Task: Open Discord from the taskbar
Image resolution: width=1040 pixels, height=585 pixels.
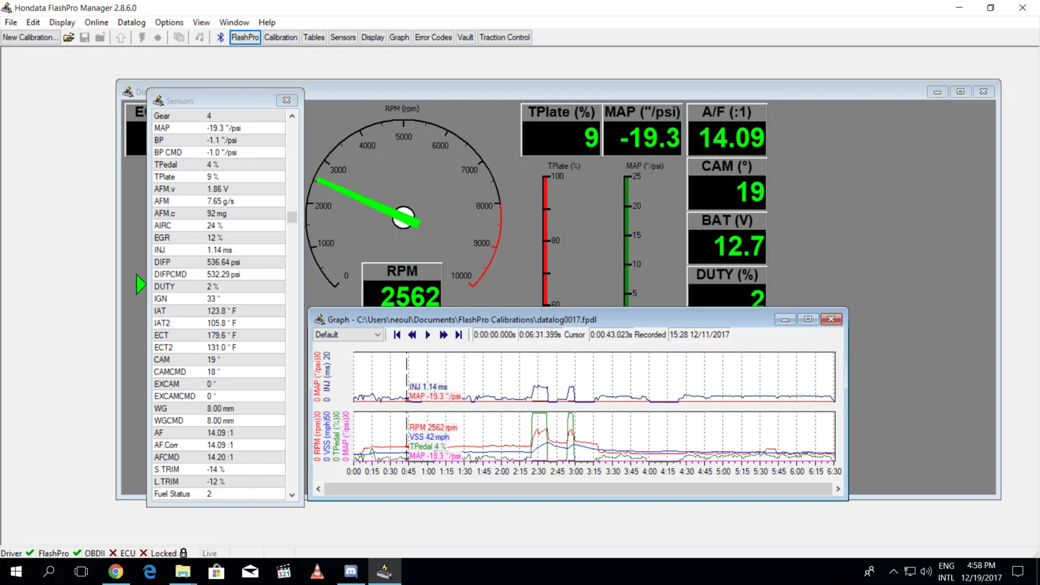Action: click(351, 571)
